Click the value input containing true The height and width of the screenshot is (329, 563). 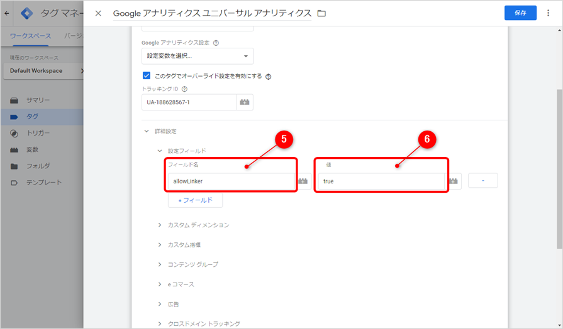(x=381, y=181)
